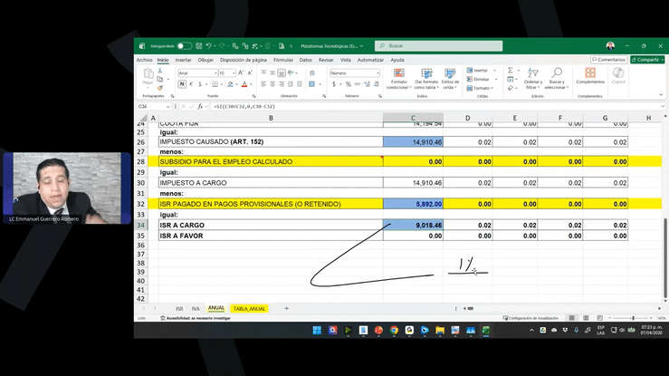Toggle italic K formatting
The height and width of the screenshot is (376, 669).
click(x=191, y=84)
